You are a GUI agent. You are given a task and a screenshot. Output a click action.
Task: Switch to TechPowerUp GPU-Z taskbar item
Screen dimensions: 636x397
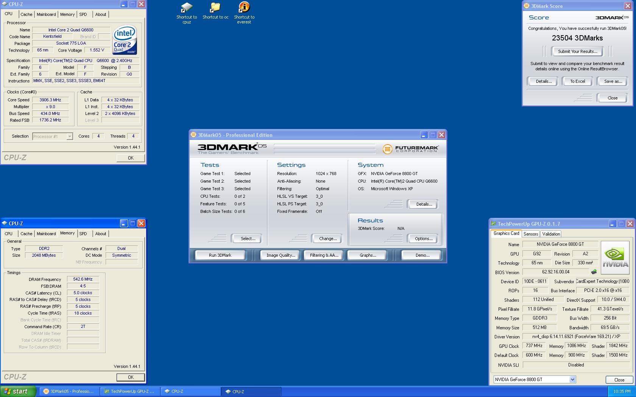[x=130, y=391]
